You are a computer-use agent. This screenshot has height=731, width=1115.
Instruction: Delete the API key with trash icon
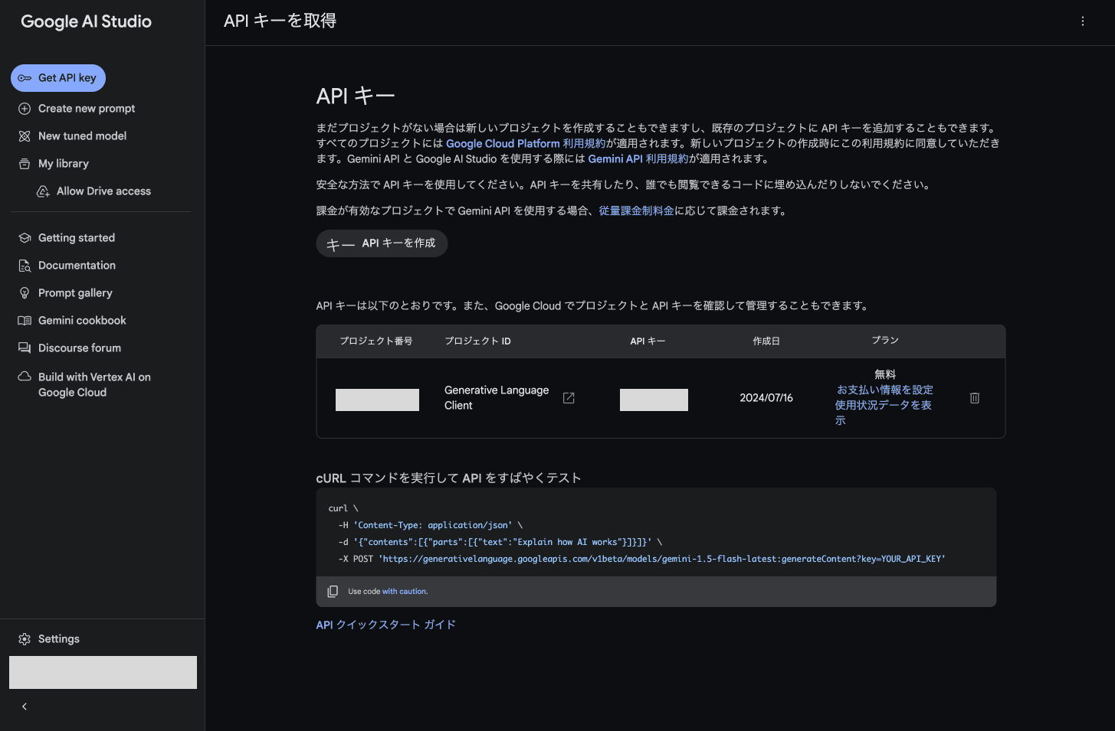pyautogui.click(x=974, y=398)
